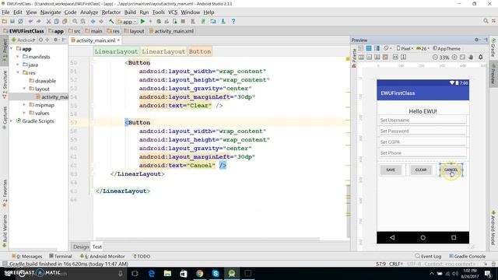Expand Gradle Scripts node
498x280 pixels.
[x=12, y=121]
